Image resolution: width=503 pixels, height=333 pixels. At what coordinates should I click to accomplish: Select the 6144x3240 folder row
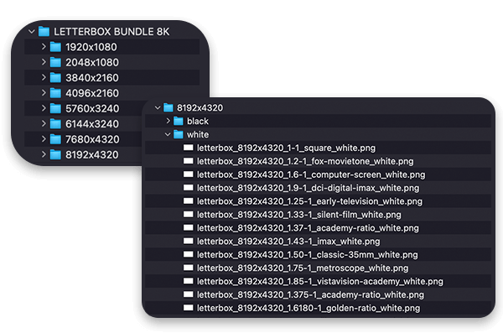tap(83, 124)
